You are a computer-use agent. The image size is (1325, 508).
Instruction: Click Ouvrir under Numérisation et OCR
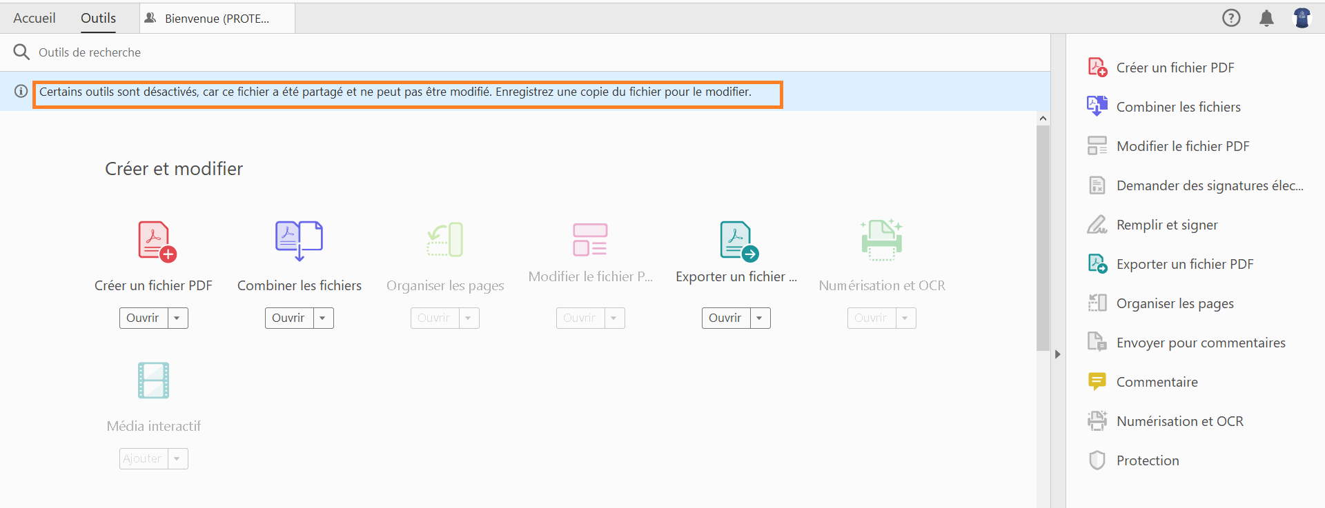click(x=872, y=318)
